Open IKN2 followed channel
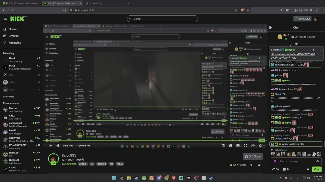325x182 pixels. coord(22,67)
